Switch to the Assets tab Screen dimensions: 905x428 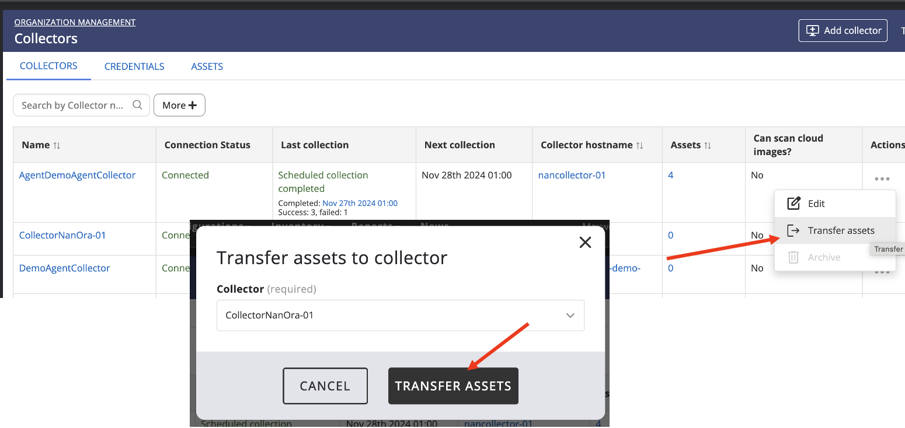tap(207, 66)
